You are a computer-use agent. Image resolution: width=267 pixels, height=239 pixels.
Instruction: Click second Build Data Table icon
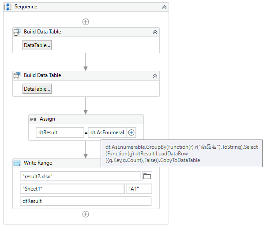(x=17, y=76)
